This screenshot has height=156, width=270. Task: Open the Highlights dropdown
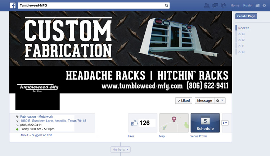[x=121, y=150]
